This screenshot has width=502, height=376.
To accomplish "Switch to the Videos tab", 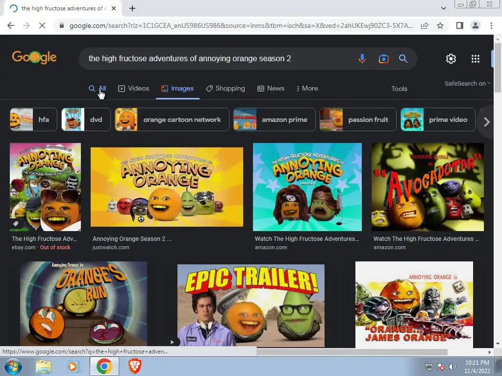I will click(x=134, y=89).
